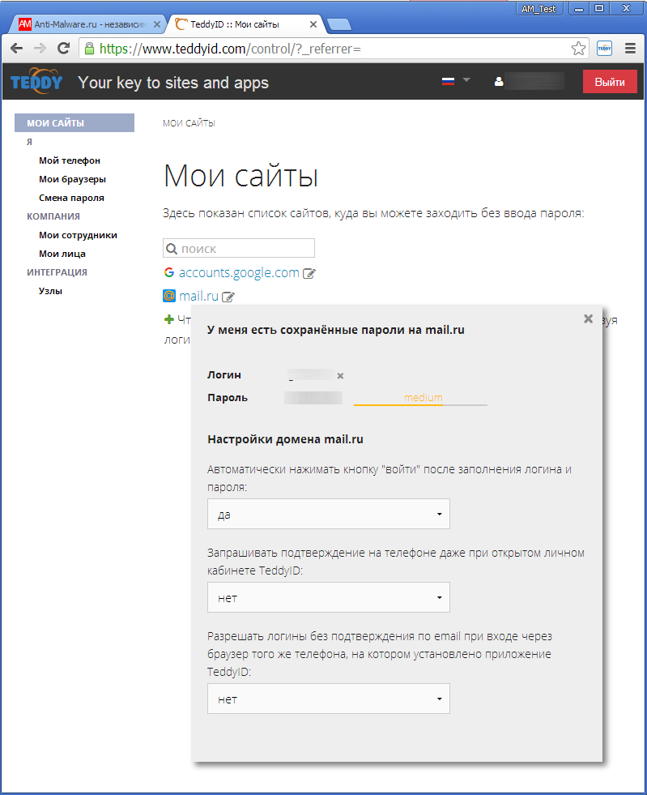Reload the page with the refresh icon
647x795 pixels.
click(63, 49)
